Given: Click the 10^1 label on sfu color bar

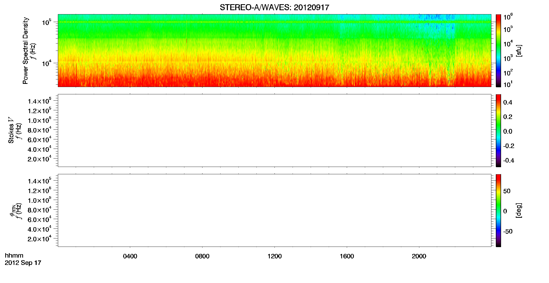Looking at the screenshot, I should 508,84.
